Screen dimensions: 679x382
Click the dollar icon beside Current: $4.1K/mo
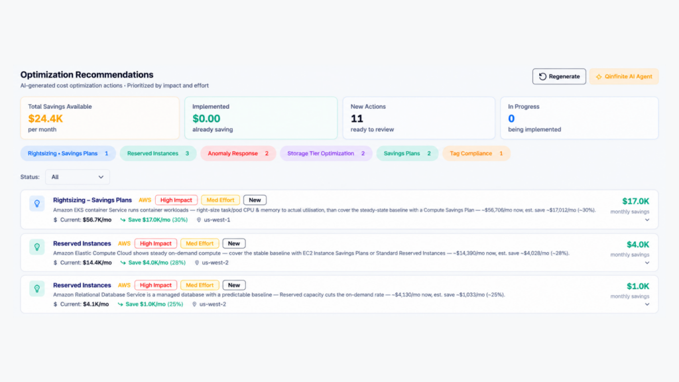(56, 304)
